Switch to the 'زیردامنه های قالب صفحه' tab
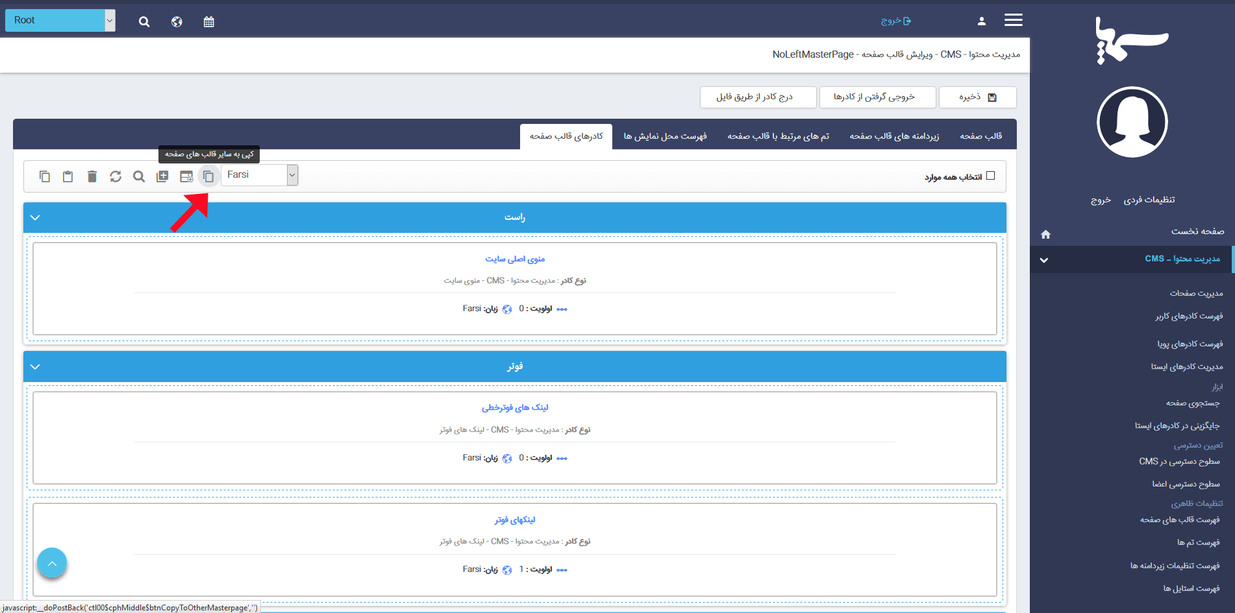1235x613 pixels. (894, 136)
